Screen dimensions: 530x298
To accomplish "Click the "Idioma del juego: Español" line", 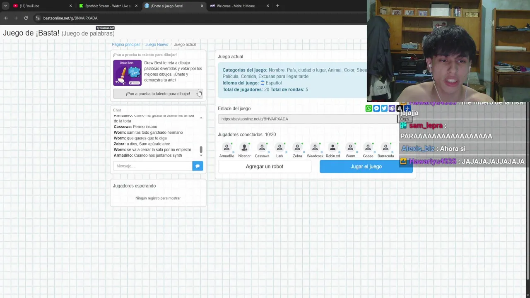I will 252,83.
